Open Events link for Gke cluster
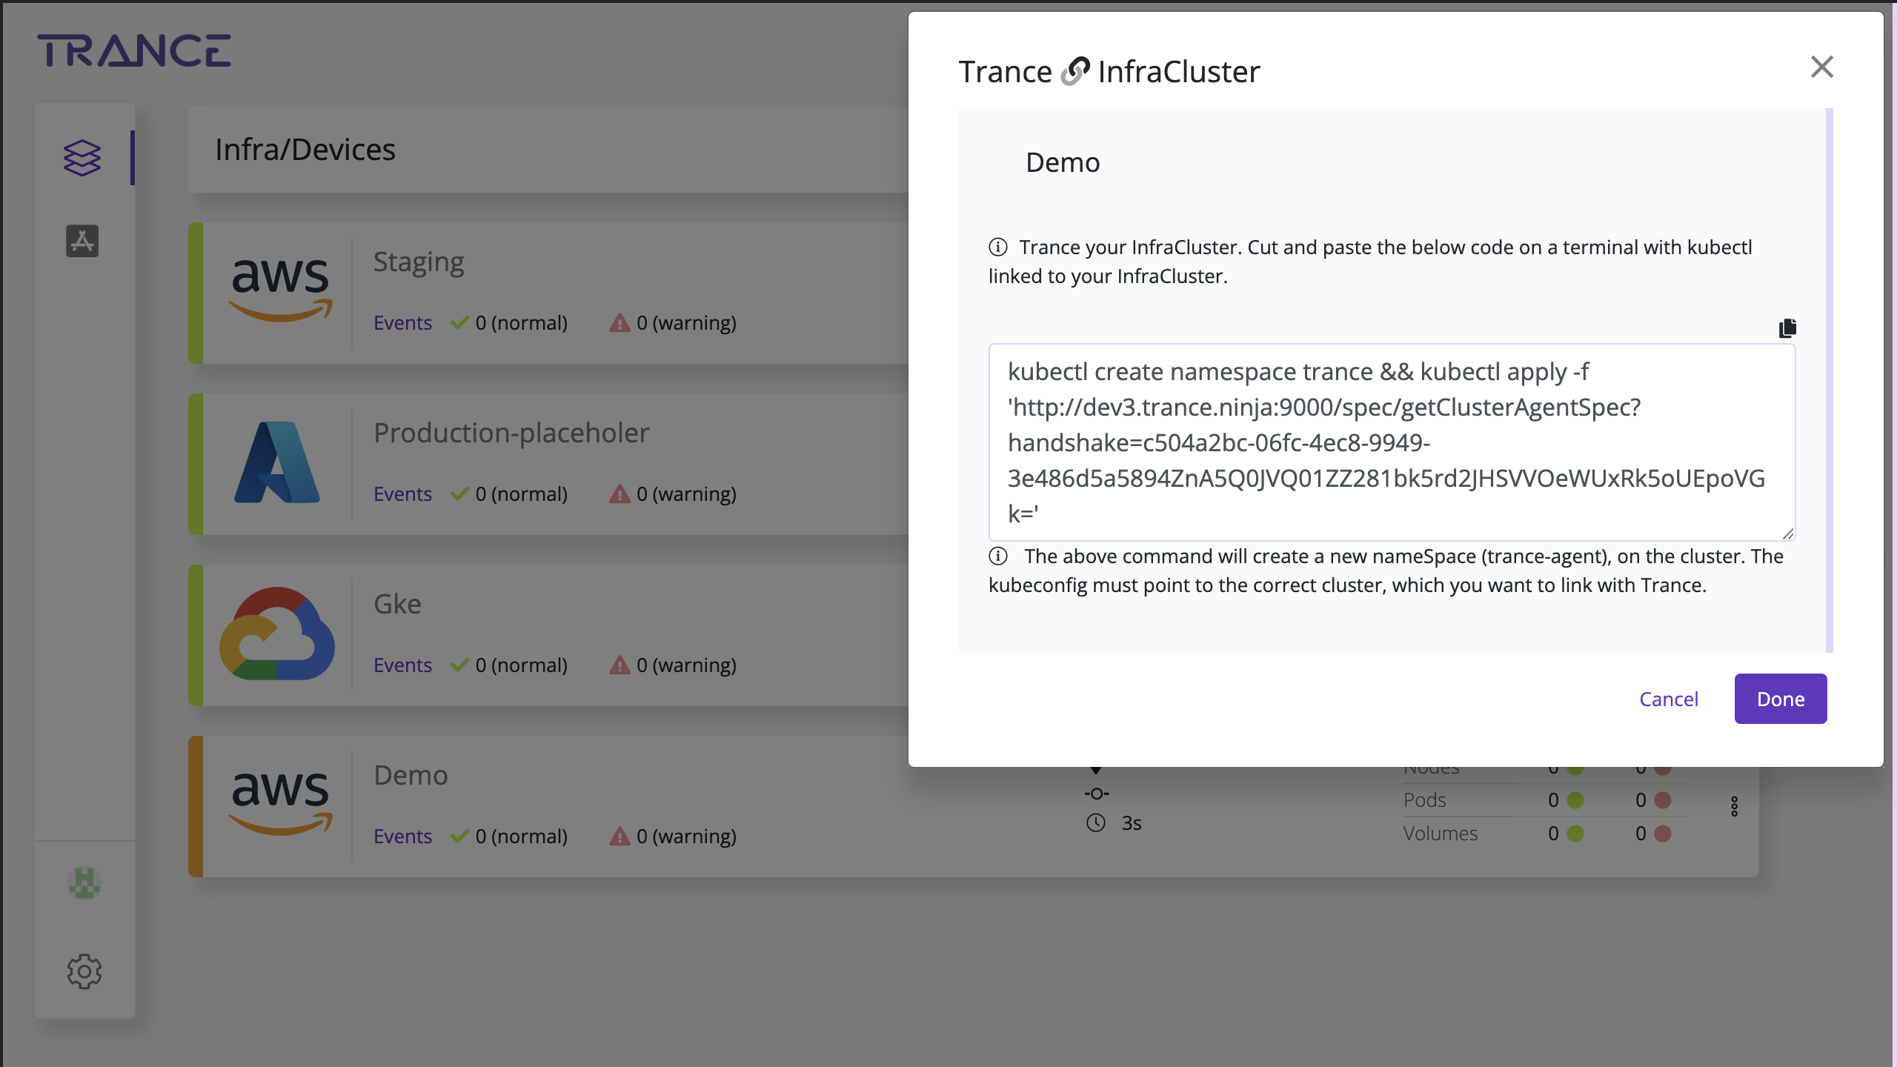 [402, 665]
